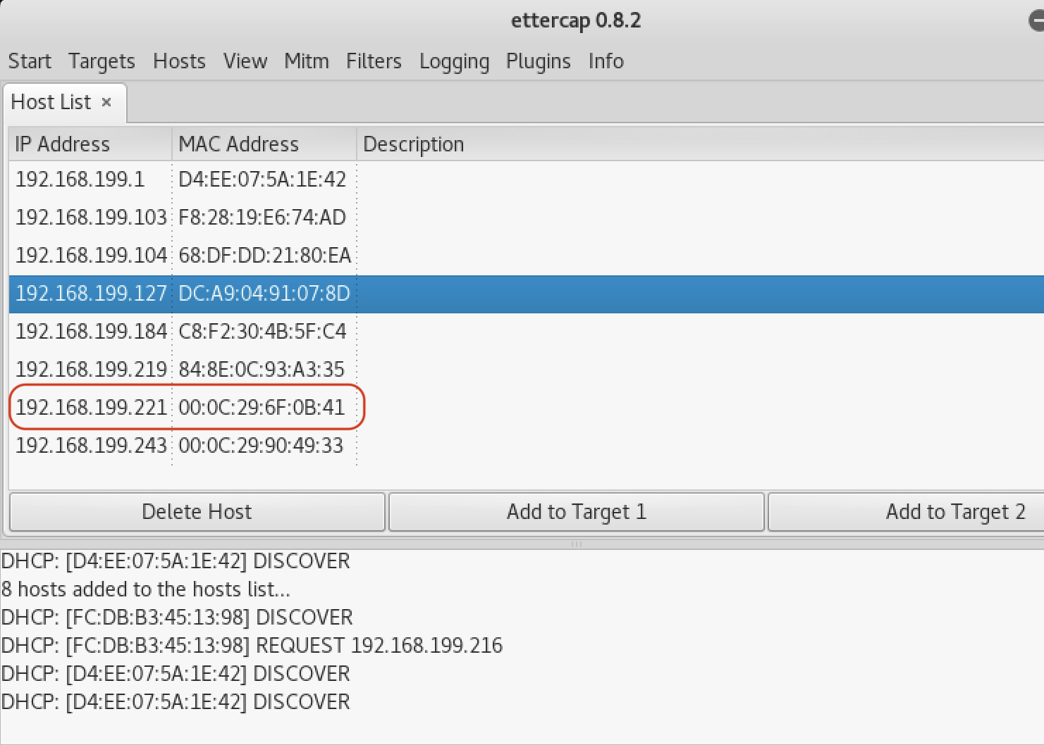The width and height of the screenshot is (1044, 745).
Task: Open the Filters menu
Action: [x=374, y=61]
